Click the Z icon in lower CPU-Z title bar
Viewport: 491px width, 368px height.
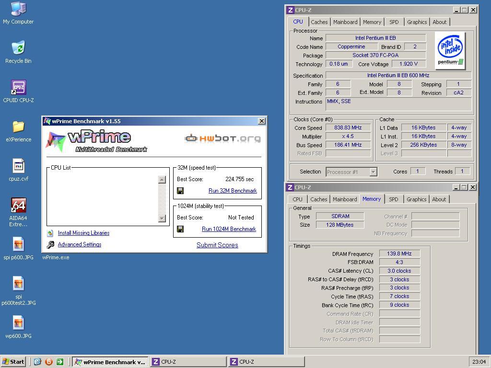tap(290, 187)
